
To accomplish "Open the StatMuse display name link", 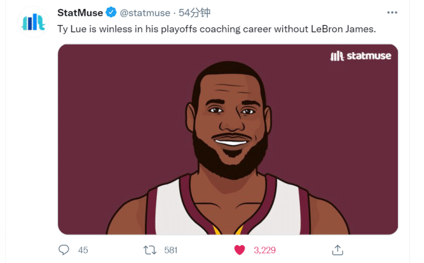I will coord(79,12).
